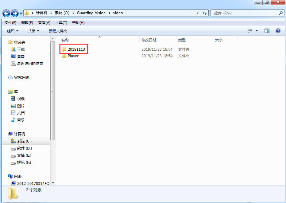The width and height of the screenshot is (286, 203).
Task: Open the 娱乐 (F:) drive icon
Action: [x=13, y=163]
